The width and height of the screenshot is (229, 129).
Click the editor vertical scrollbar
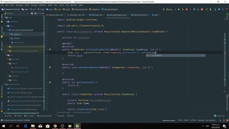pos(225,59)
